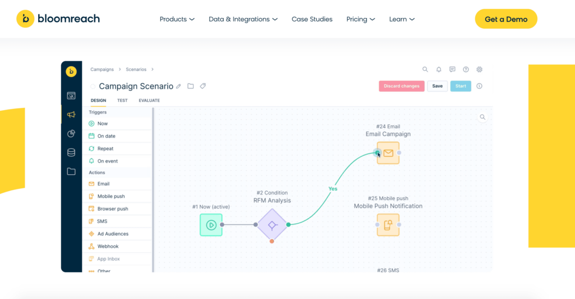This screenshot has width=575, height=299.
Task: Switch to the TEST tab
Action: [122, 101]
